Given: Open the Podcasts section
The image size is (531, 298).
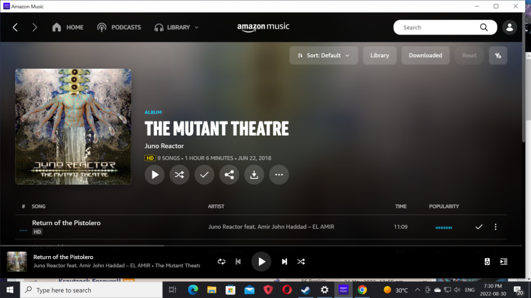Looking at the screenshot, I should coord(119,27).
